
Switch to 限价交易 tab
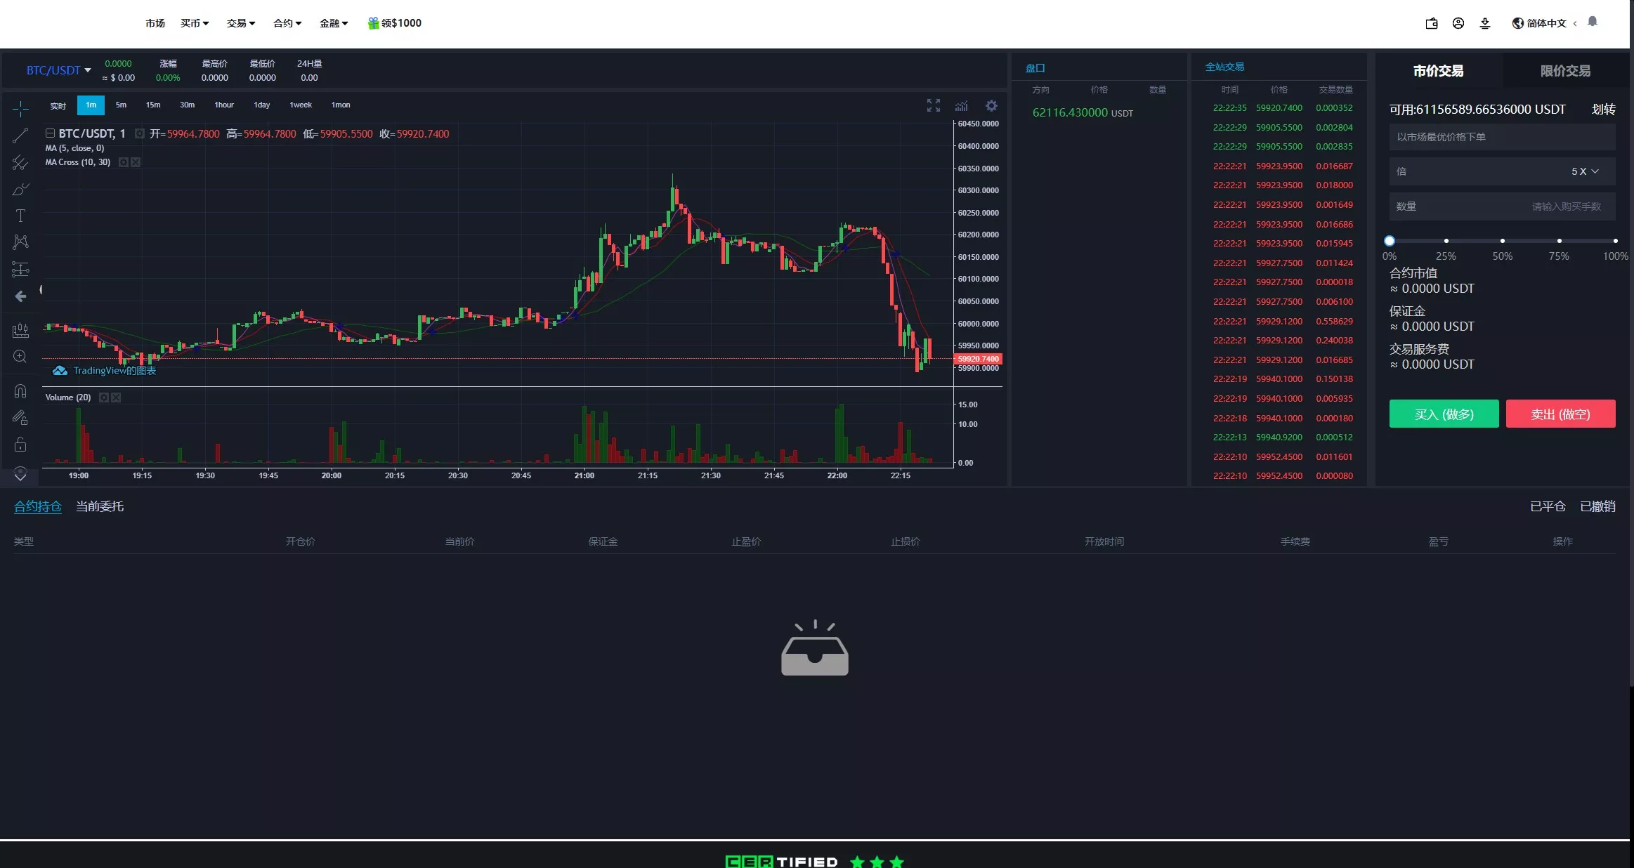point(1565,71)
